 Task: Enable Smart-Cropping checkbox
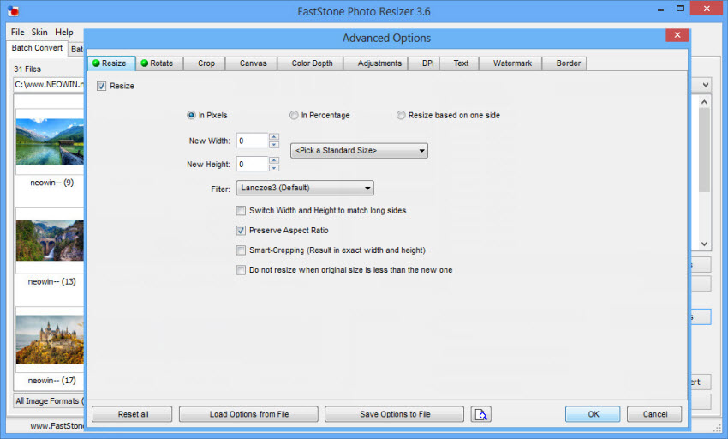241,250
